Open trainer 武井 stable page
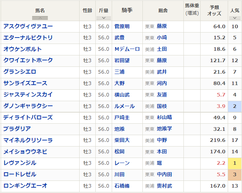Screen dimensions: 242x193 (162, 72)
